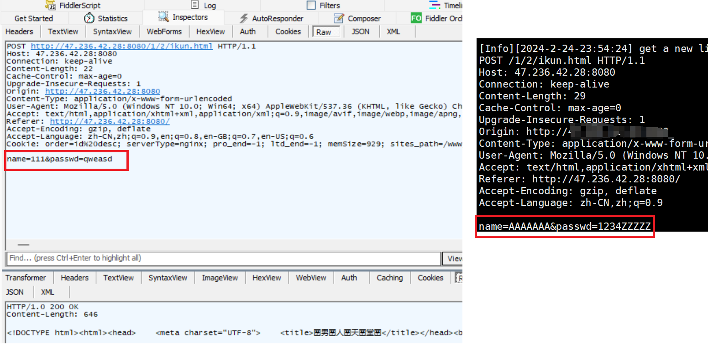Click 'Accept-Encoding: gzip, deflate' in Fiddler

(79, 129)
